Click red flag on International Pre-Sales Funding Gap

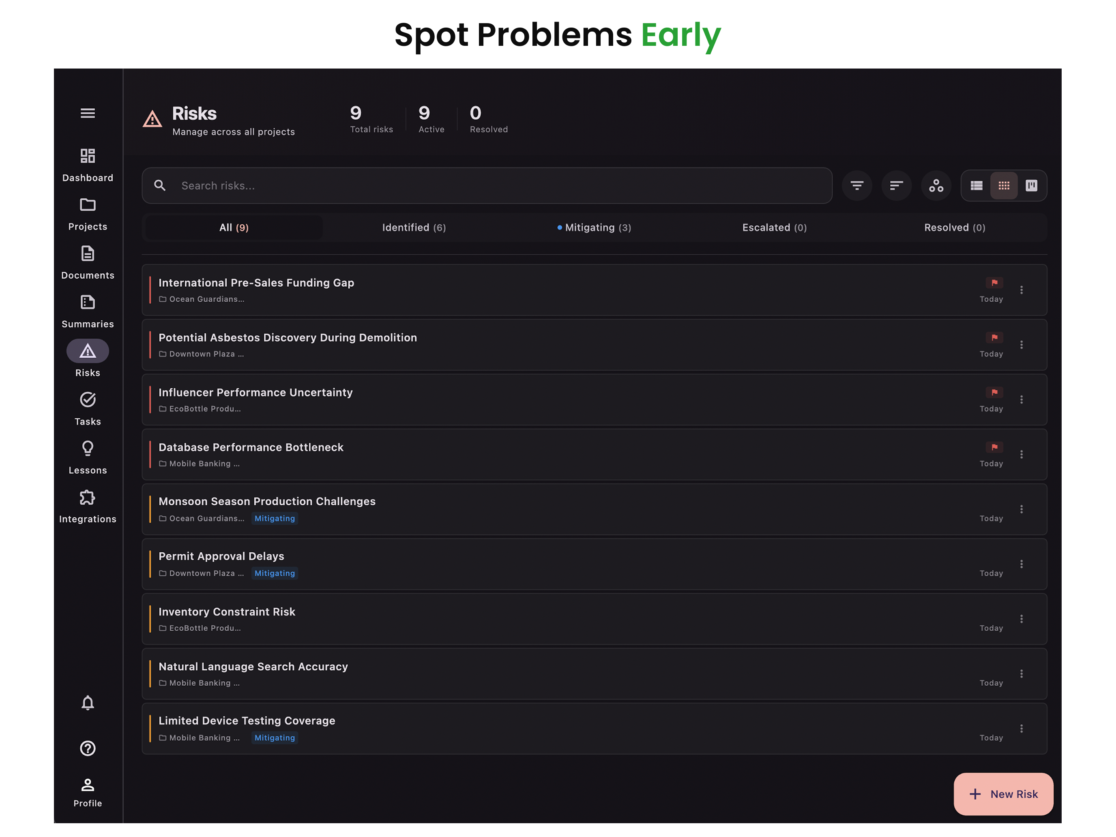994,283
